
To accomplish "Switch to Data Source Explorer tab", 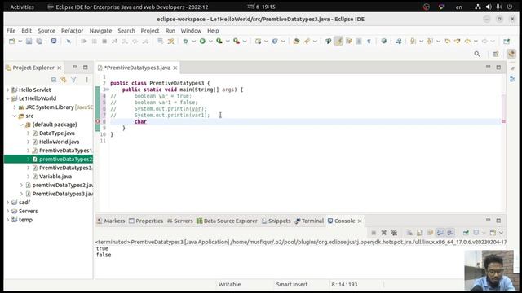I will 227,221.
